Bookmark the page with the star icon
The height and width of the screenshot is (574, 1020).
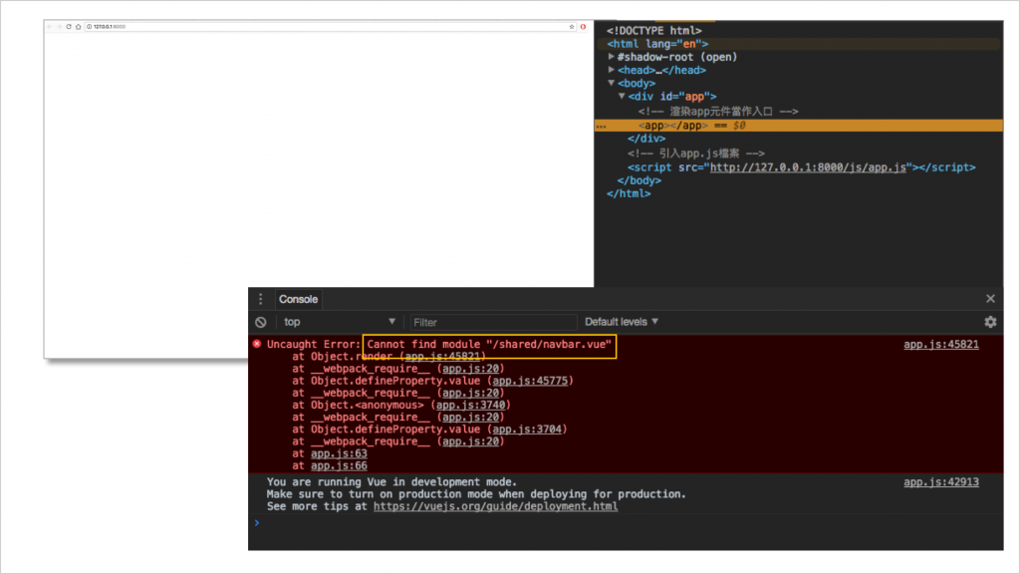coord(572,27)
